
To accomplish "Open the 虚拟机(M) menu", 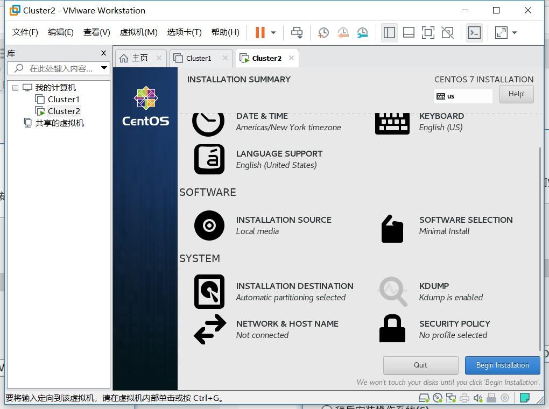I will [139, 32].
